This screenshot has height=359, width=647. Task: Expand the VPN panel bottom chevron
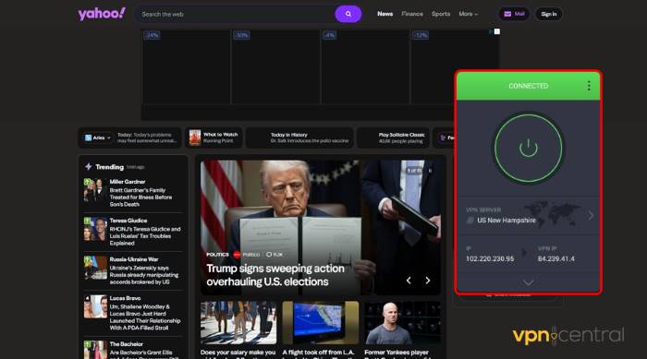[528, 282]
